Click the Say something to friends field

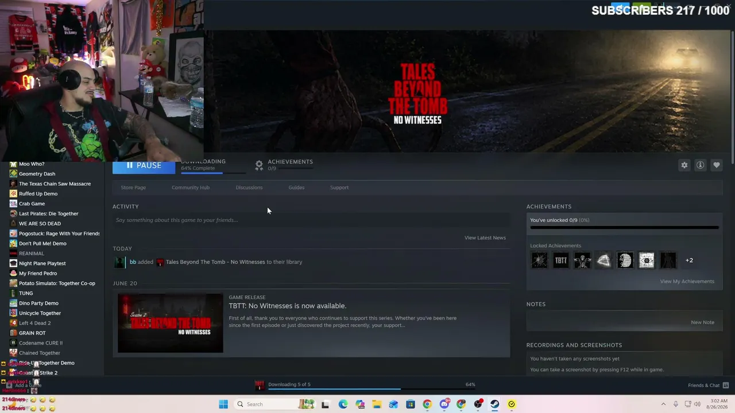(312, 220)
